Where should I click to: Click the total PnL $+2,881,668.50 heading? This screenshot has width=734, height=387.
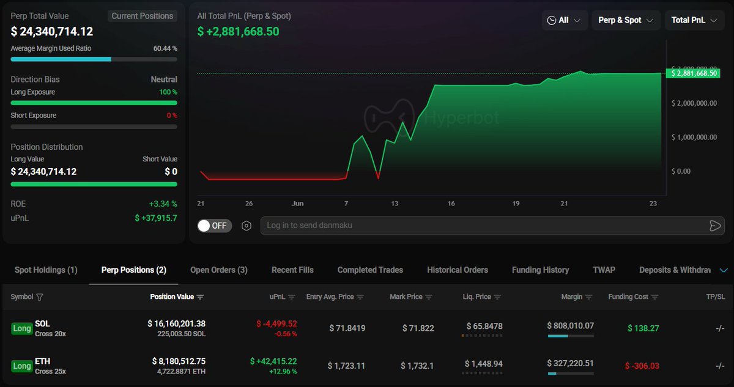click(x=238, y=31)
